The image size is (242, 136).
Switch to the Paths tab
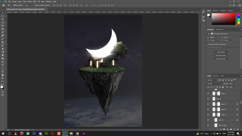click(222, 76)
